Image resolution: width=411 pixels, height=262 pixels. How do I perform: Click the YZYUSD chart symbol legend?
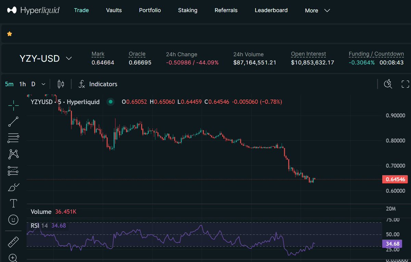pos(65,102)
